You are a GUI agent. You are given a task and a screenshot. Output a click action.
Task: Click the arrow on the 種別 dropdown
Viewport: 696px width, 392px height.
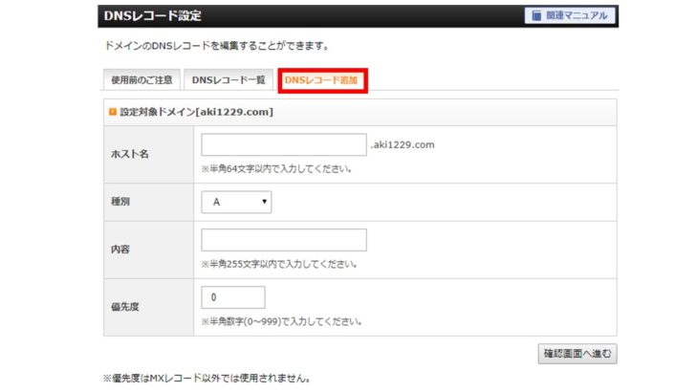264,202
